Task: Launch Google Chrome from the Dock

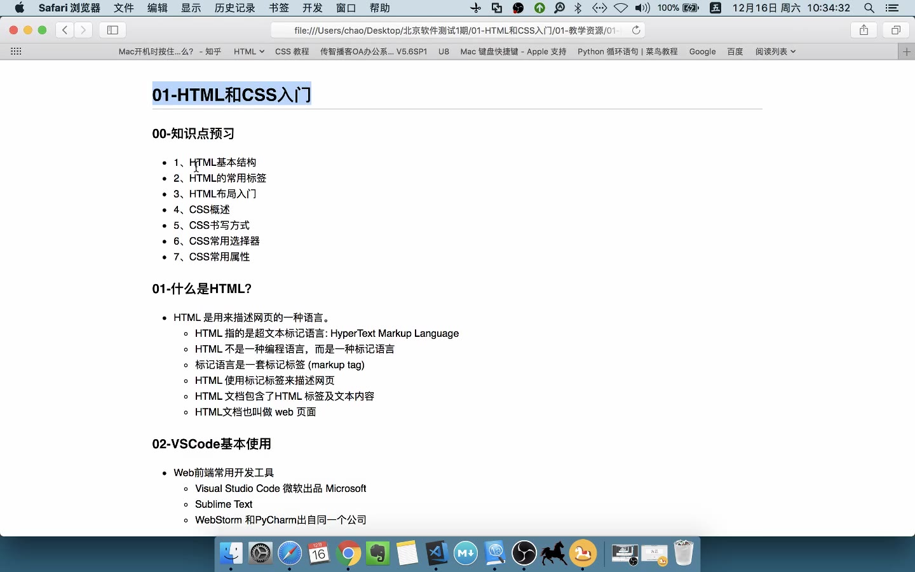Action: (348, 554)
